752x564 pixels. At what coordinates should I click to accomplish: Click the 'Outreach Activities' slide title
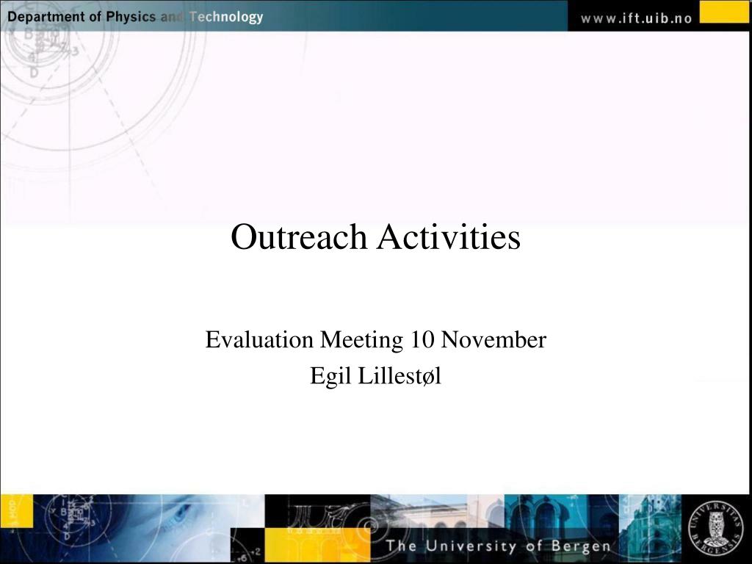tap(375, 237)
